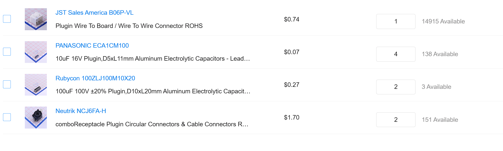This screenshot has height=151, width=503.
Task: View the Rubycon 100ZLJ100M10X20 product image
Action: tap(36, 85)
